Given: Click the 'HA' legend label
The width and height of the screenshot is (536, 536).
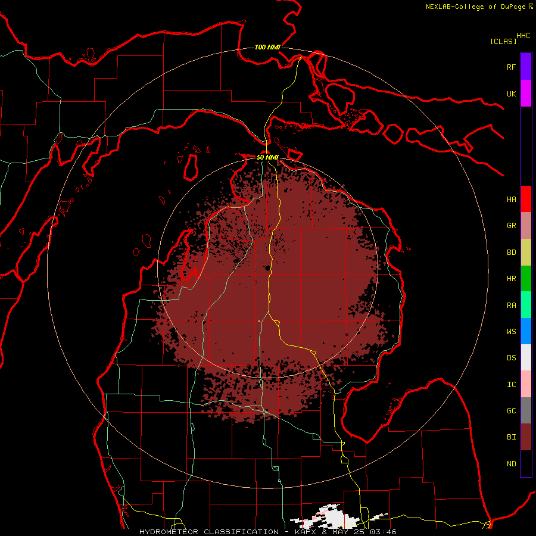Looking at the screenshot, I should [512, 200].
